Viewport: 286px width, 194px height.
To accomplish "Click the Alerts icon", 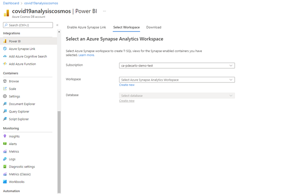I will click(x=5, y=144).
